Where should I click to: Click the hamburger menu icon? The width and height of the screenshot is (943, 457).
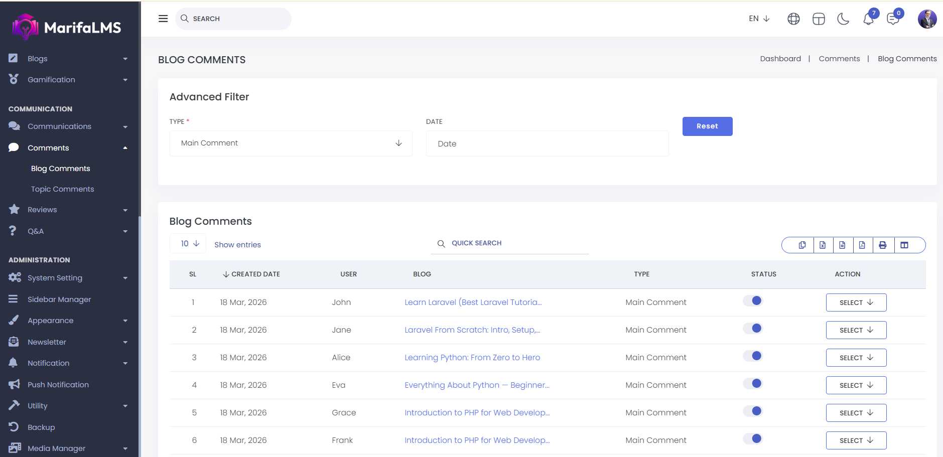pyautogui.click(x=163, y=19)
